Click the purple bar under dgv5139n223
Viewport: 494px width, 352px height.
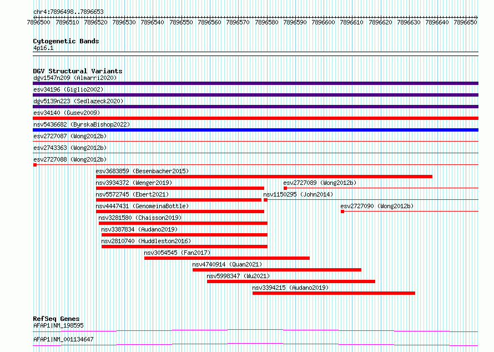pyautogui.click(x=255, y=107)
